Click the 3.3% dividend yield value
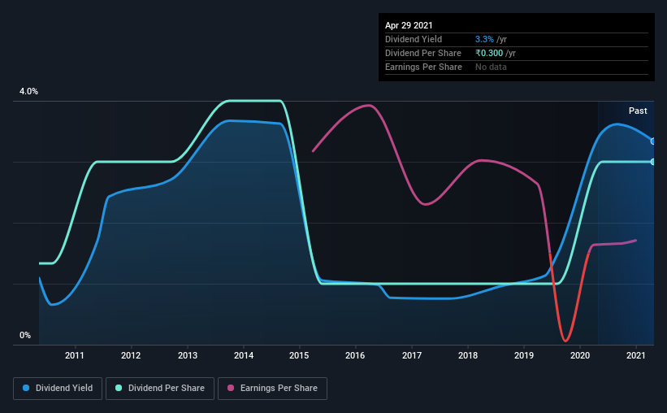Screen dimensions: 667x413 484,39
